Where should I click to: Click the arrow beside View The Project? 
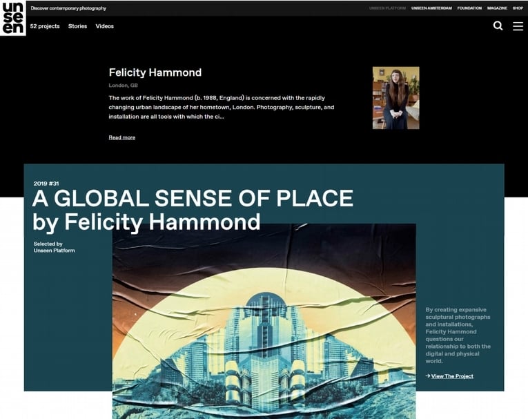pyautogui.click(x=428, y=376)
